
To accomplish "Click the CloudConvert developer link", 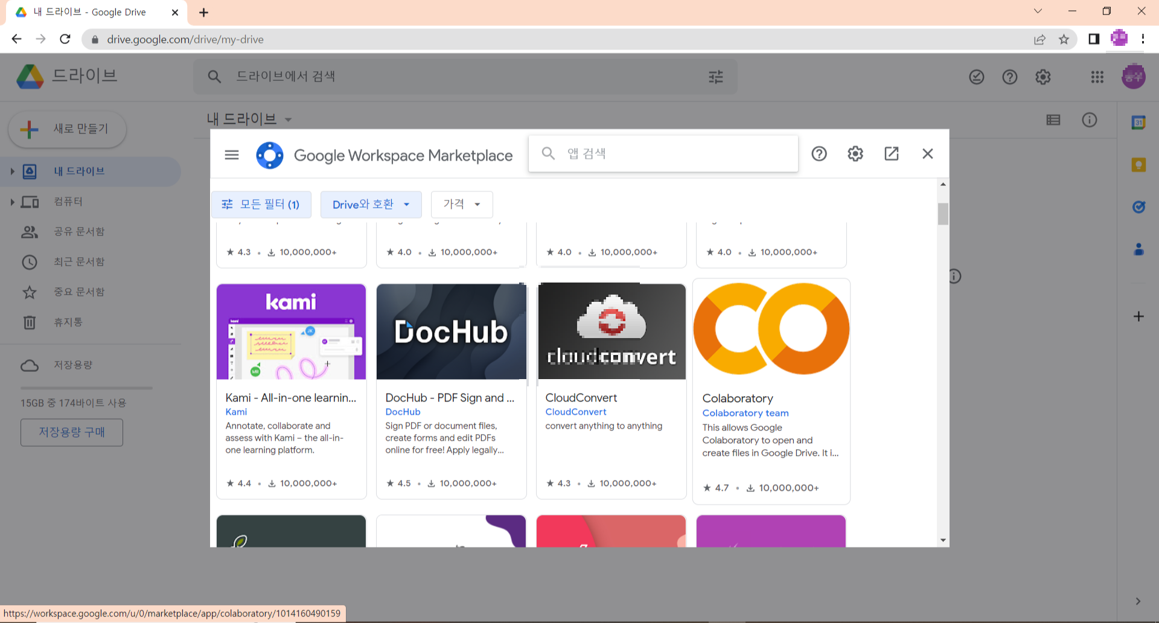I will pyautogui.click(x=576, y=412).
